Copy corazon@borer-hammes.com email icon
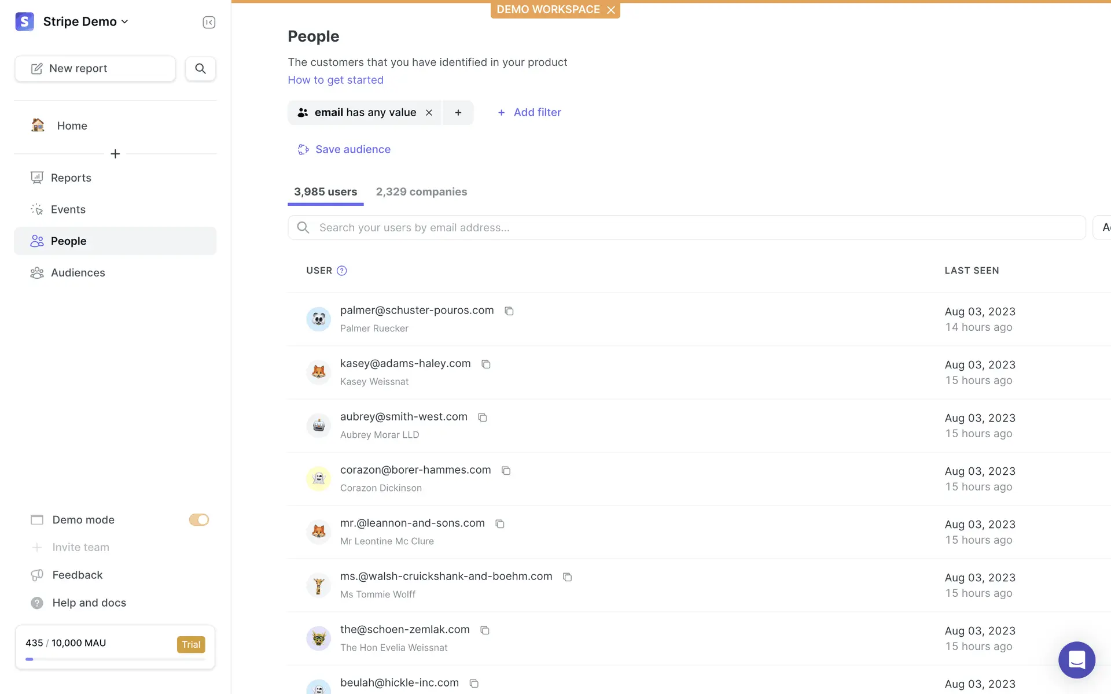1111x694 pixels. tap(506, 471)
